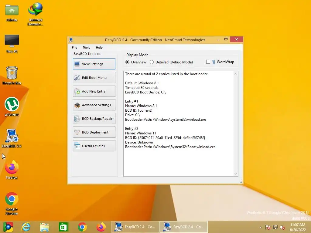The image size is (311, 233).
Task: Maximize the EasyBCD window
Action: click(x=226, y=39)
